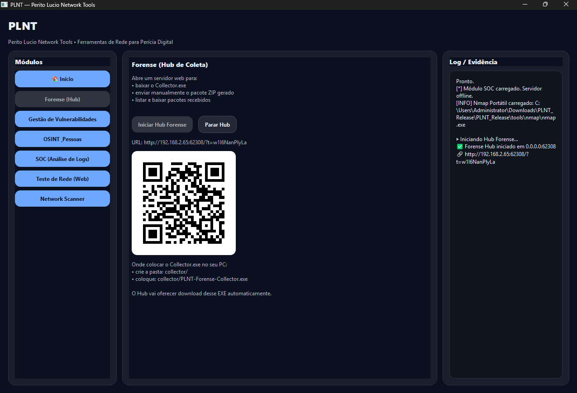This screenshot has width=577, height=393.
Task: Select the Forense (Hub) module
Action: [x=62, y=99]
